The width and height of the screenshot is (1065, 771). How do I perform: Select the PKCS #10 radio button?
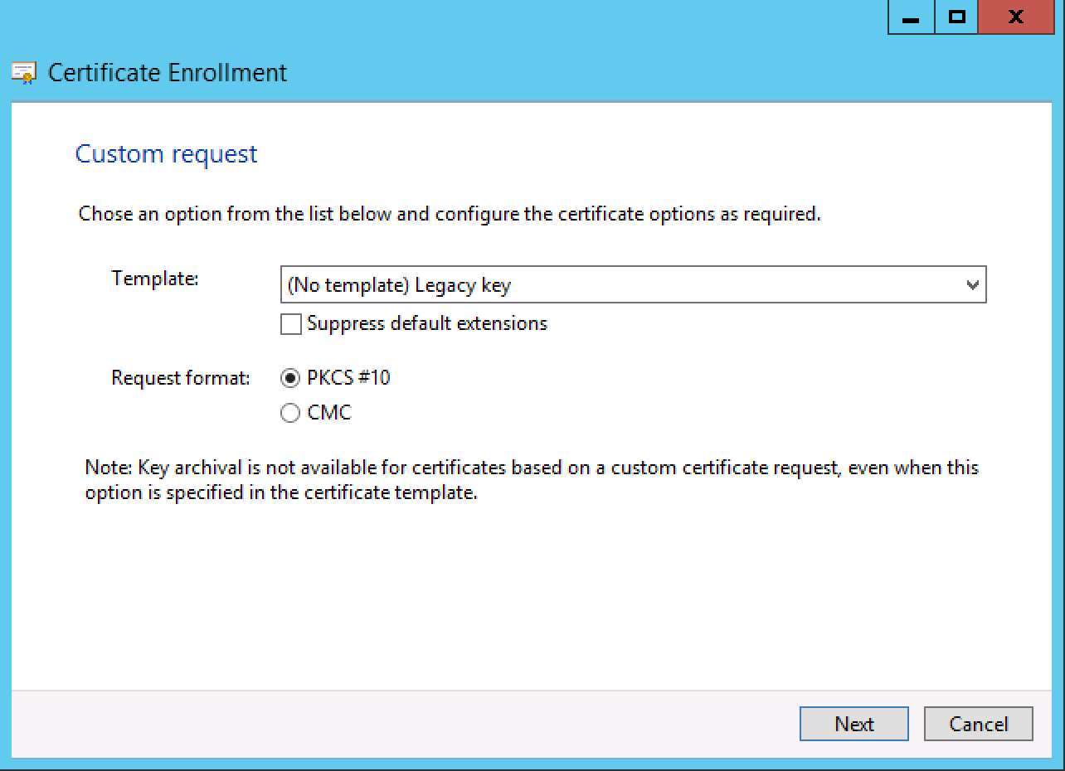(x=290, y=379)
